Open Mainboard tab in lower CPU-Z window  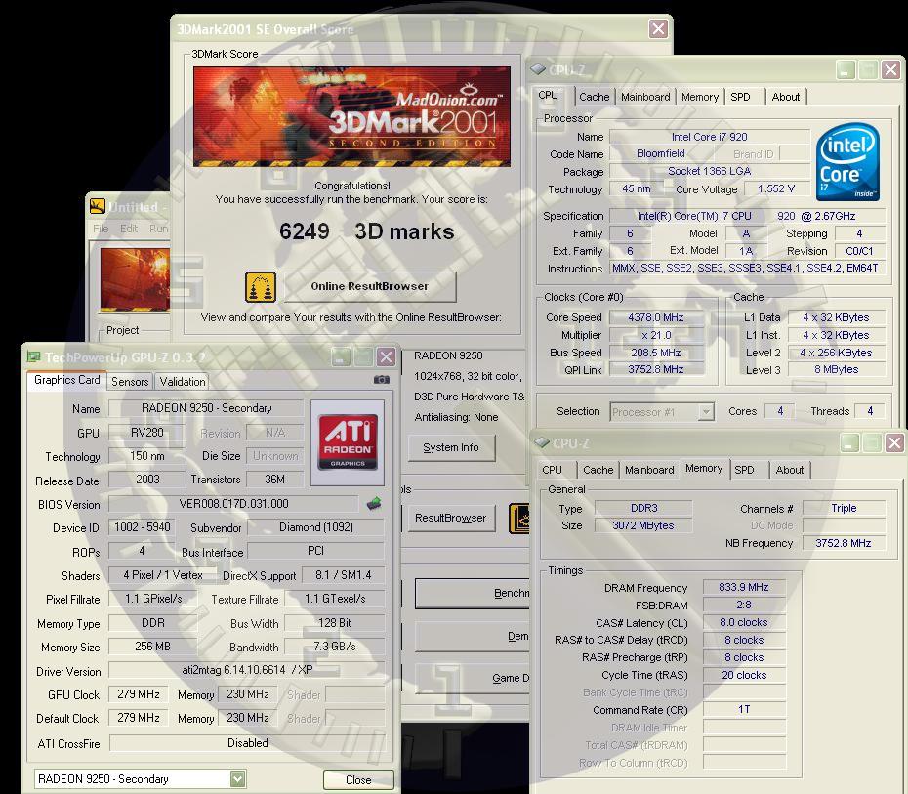[x=649, y=470]
